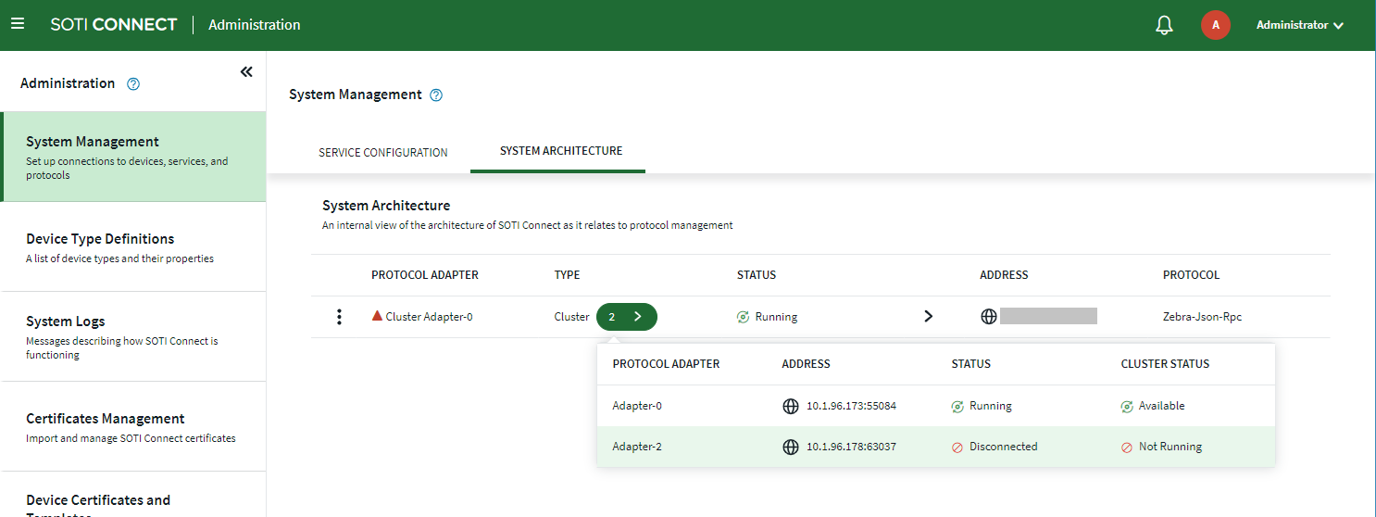Click Running status icon for Adapter-0
Image resolution: width=1376 pixels, height=517 pixels.
[x=957, y=406]
